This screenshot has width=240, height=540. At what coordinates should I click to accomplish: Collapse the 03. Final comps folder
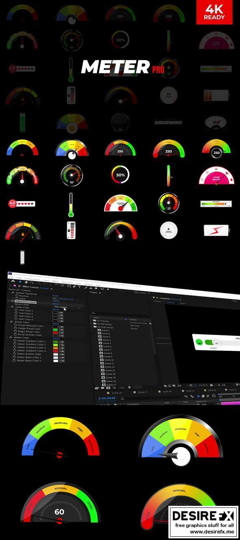(91, 327)
